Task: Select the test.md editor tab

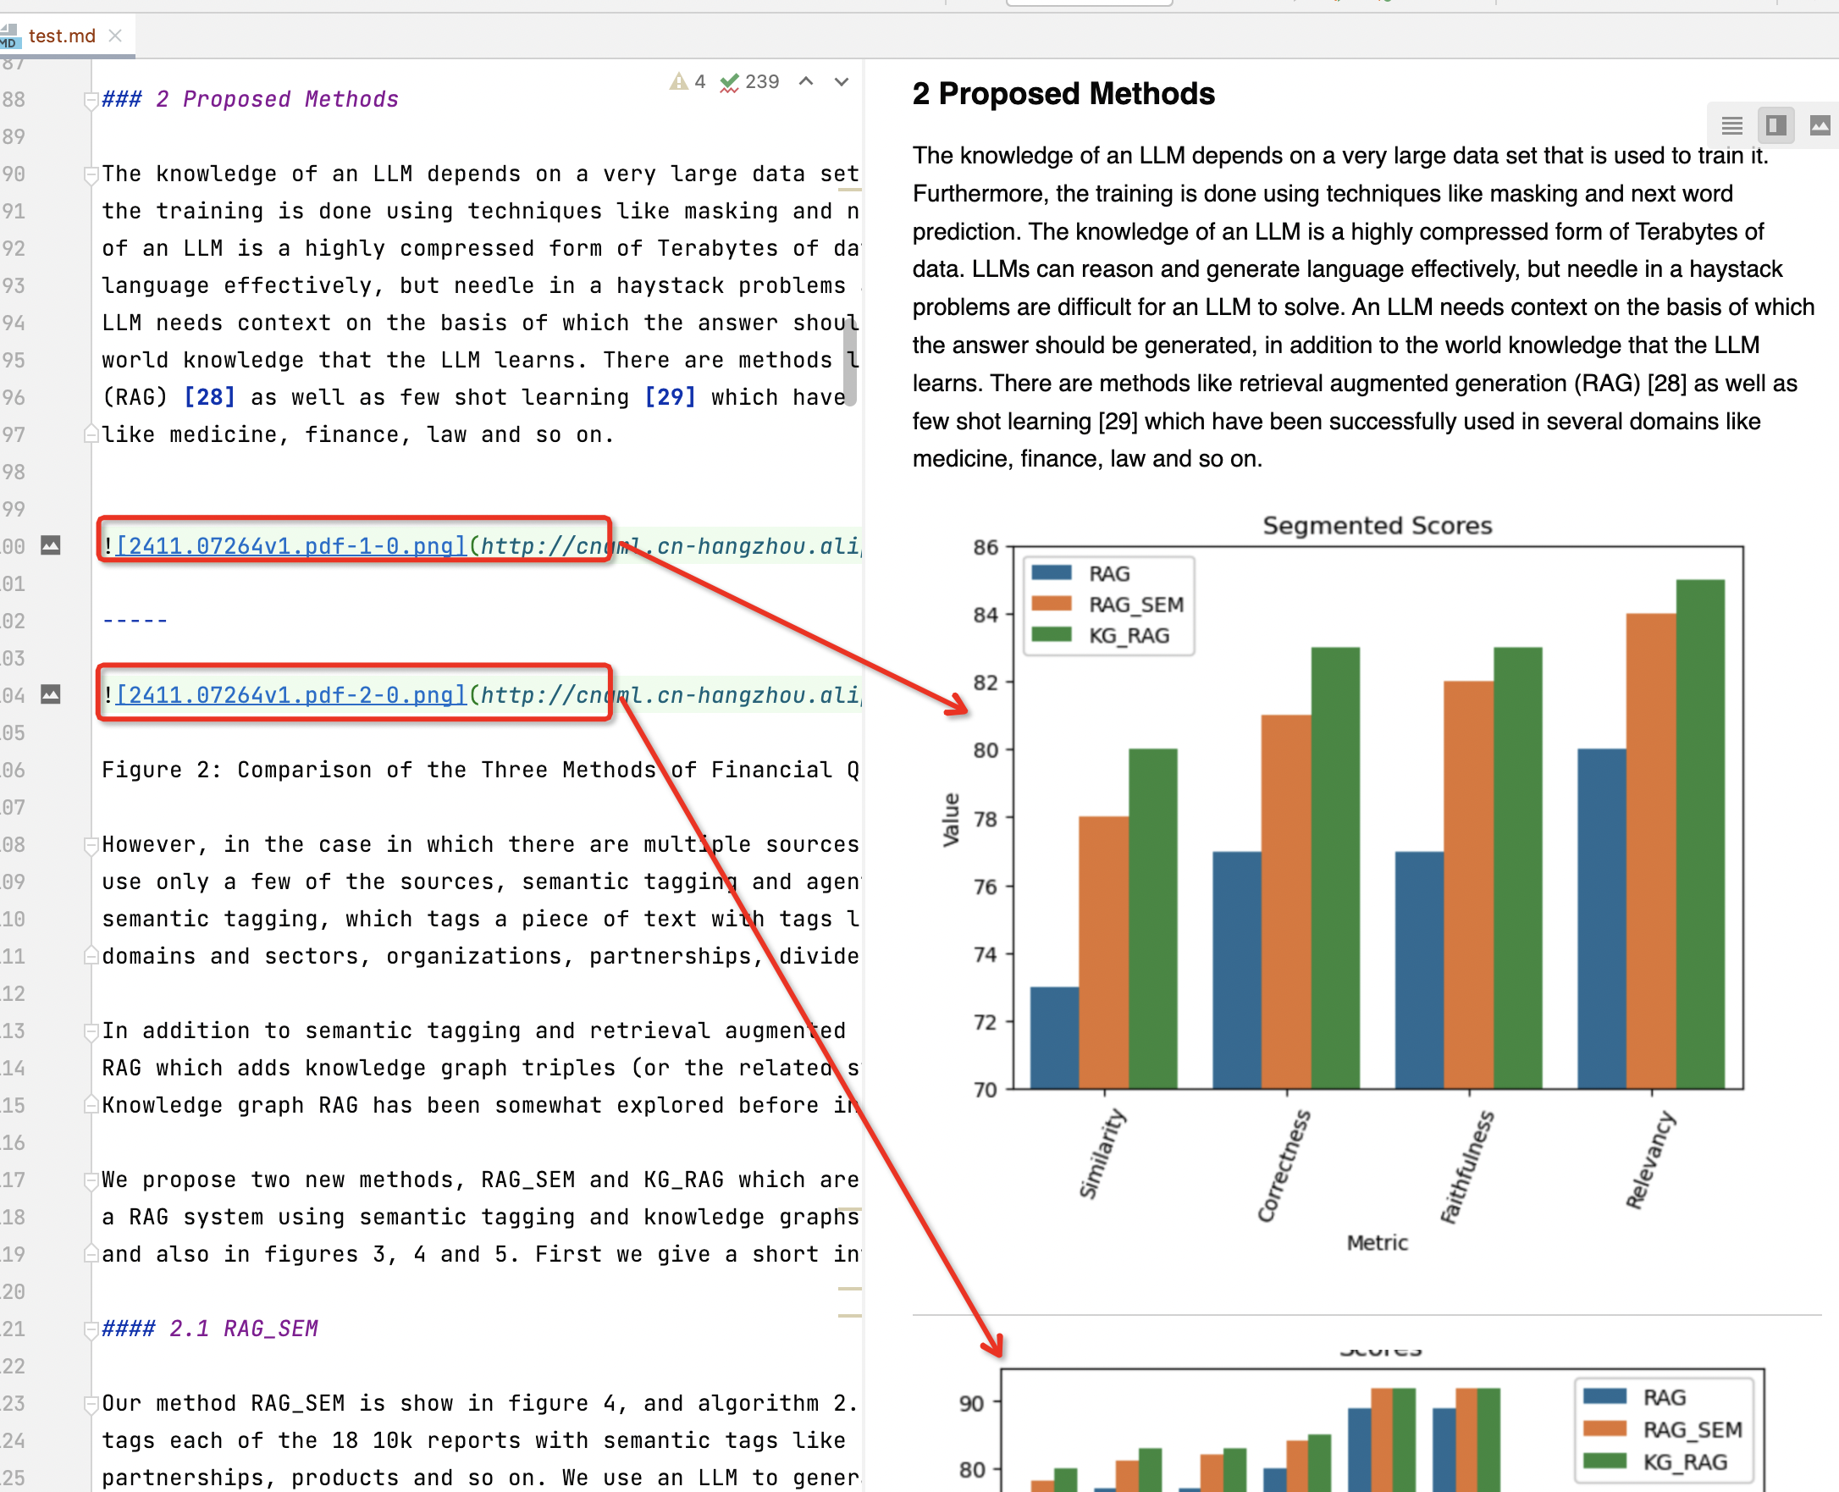Action: tap(62, 36)
